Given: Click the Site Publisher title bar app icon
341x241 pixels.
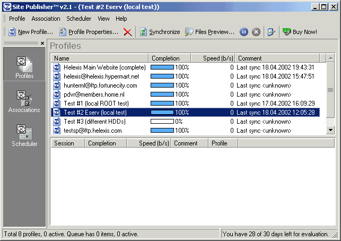Looking at the screenshot, I should coord(7,7).
